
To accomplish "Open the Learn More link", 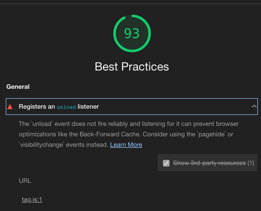I will click(126, 145).
